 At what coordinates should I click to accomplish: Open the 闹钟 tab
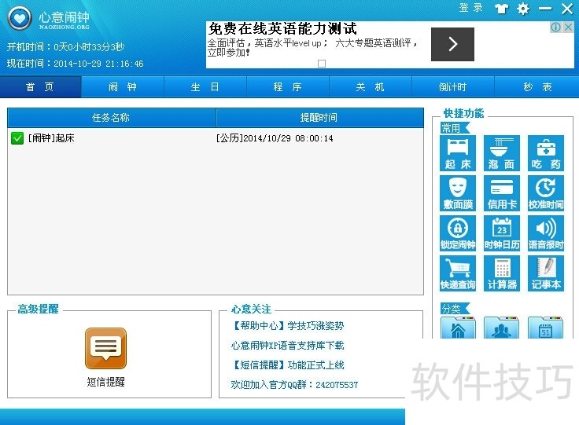(x=123, y=87)
